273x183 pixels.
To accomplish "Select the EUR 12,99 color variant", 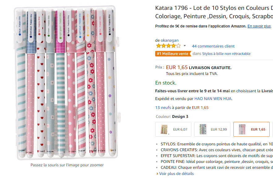I will [212, 129].
